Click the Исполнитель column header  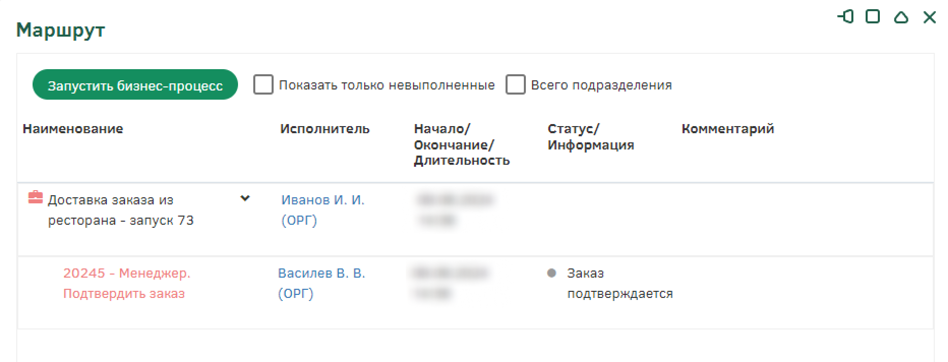pyautogui.click(x=324, y=129)
